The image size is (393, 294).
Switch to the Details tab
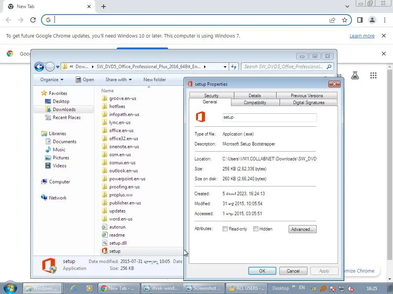[255, 95]
